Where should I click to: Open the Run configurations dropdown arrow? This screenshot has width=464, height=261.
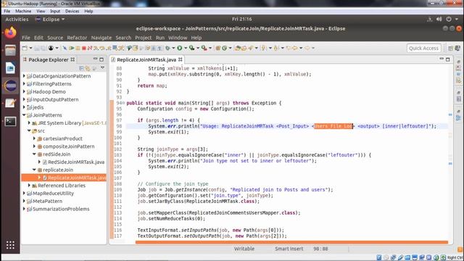click(186, 48)
